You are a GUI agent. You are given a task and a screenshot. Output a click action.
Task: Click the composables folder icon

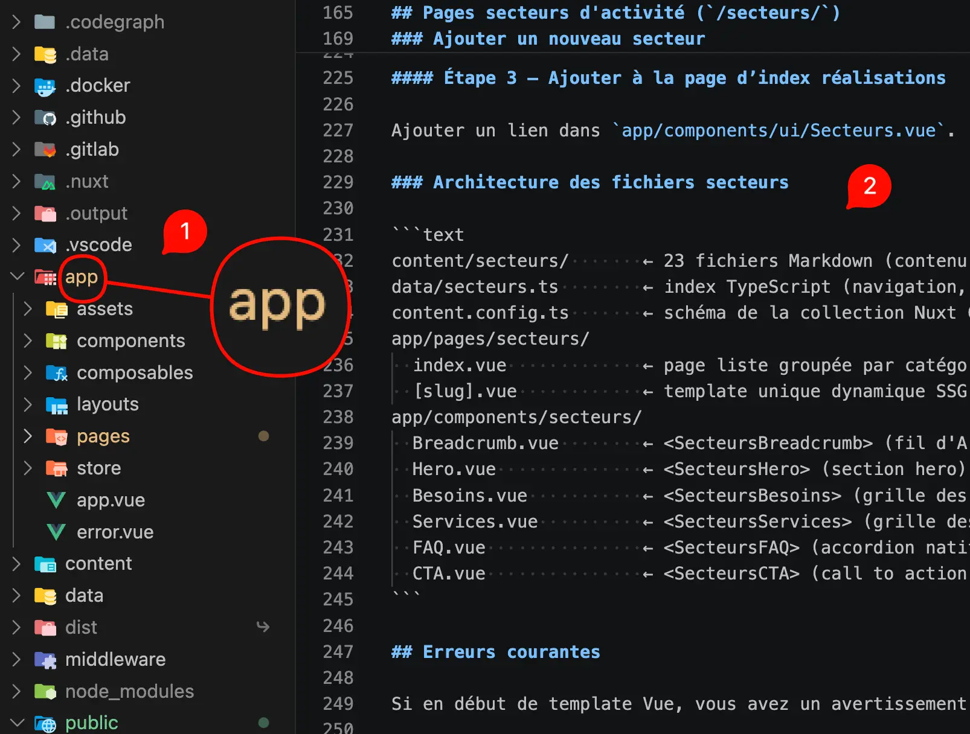57,373
